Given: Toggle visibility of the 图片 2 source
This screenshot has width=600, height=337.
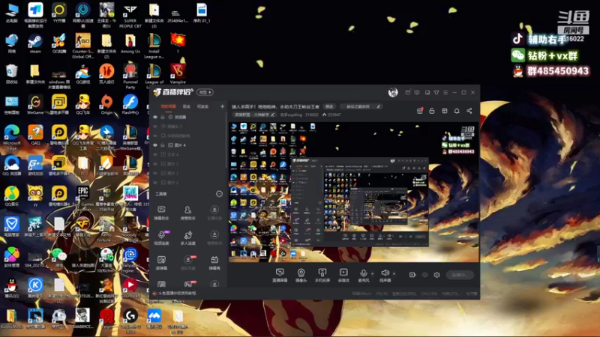Looking at the screenshot, I should 155,183.
